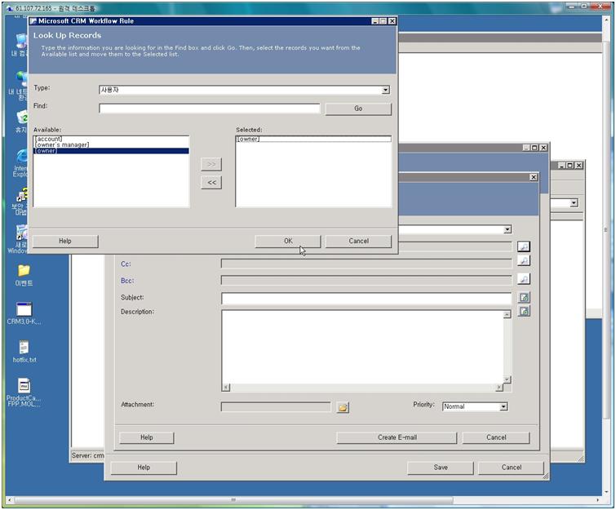This screenshot has width=616, height=510.
Task: Click the lookup icon beside the Bcc field
Action: [524, 279]
